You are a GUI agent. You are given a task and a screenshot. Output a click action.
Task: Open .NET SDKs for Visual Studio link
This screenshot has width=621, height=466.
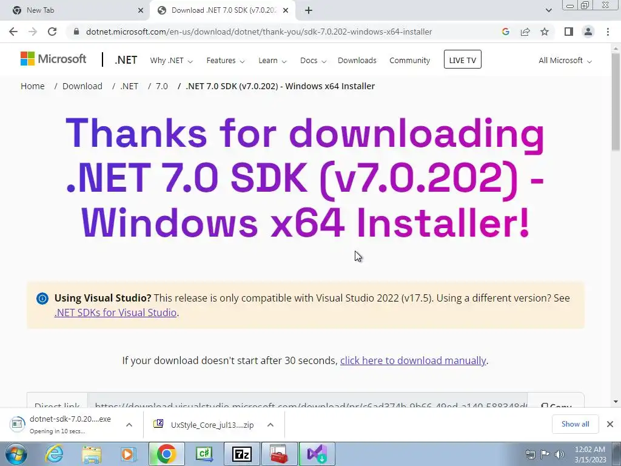click(x=115, y=312)
